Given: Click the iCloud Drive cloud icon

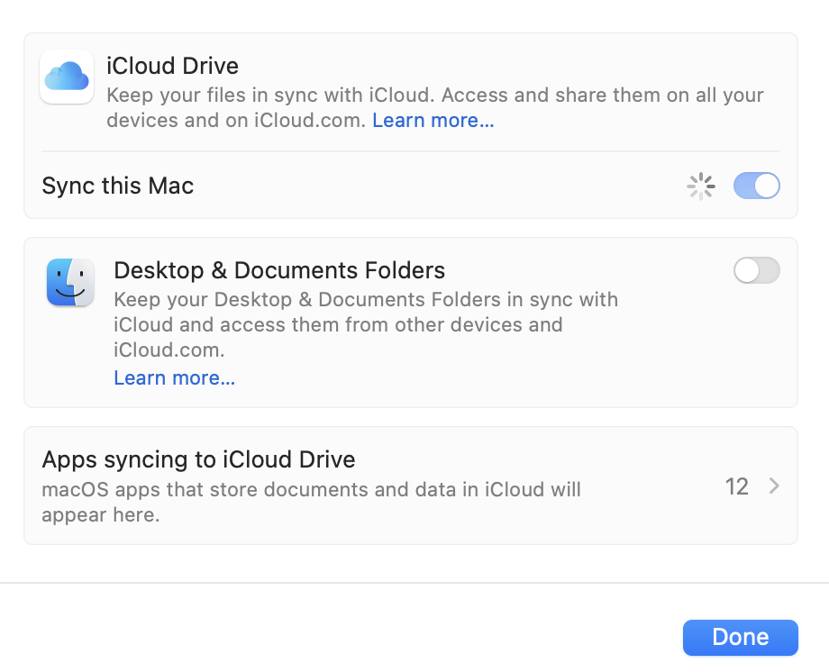Looking at the screenshot, I should pyautogui.click(x=67, y=77).
